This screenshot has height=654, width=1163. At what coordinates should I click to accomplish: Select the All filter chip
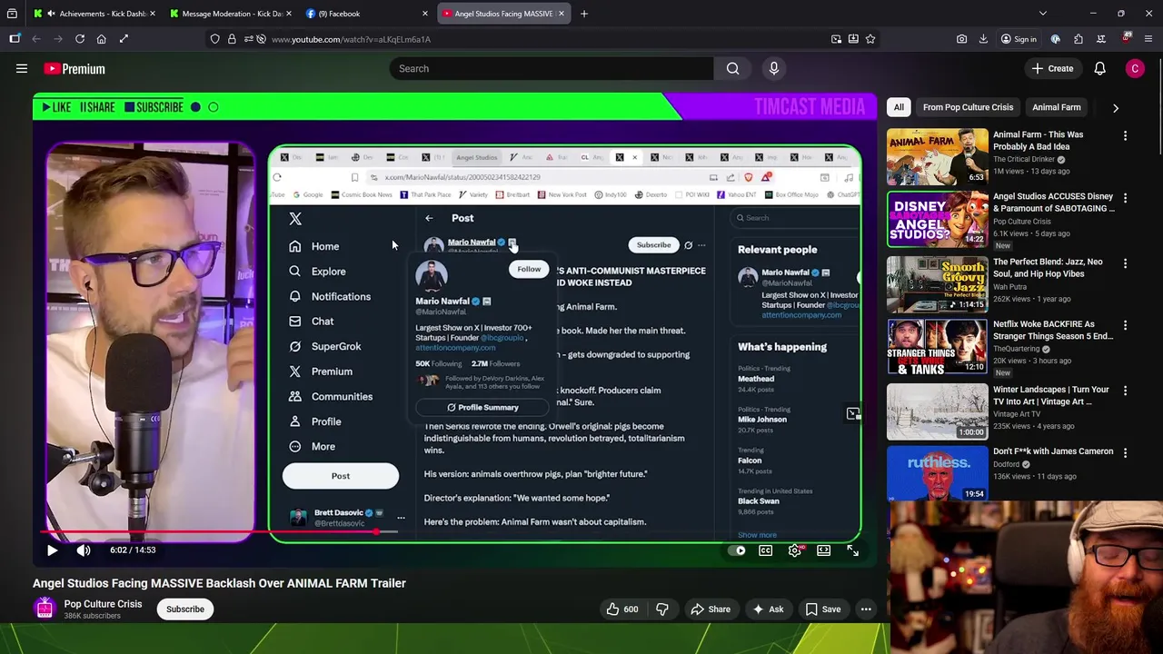[x=899, y=107]
